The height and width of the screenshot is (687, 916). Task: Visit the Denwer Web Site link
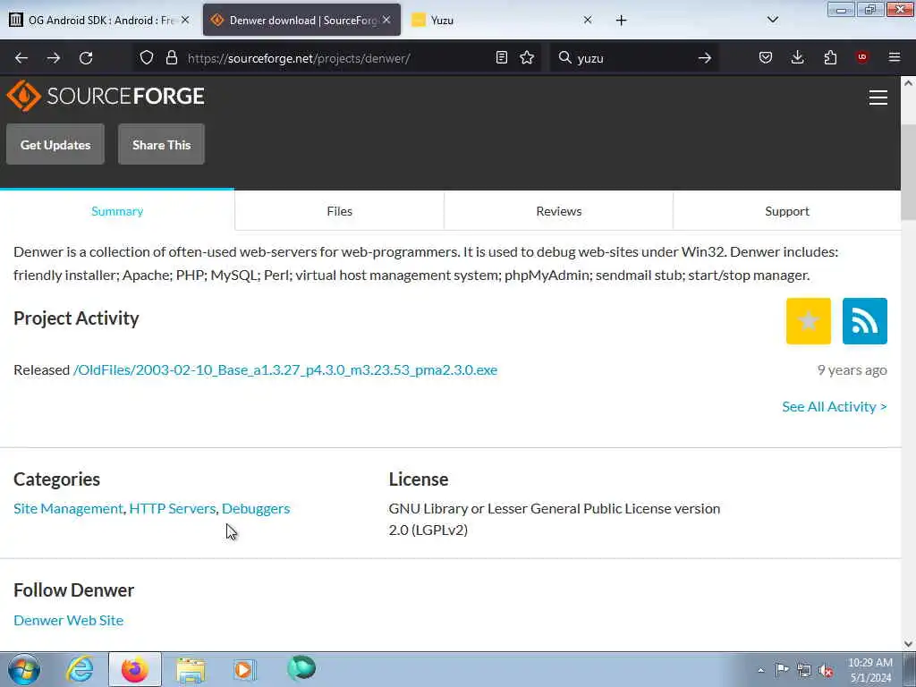coord(68,620)
